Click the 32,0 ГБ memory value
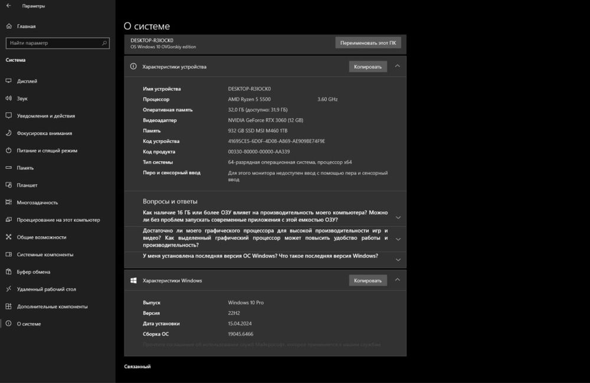Image resolution: width=590 pixels, height=383 pixels. pyautogui.click(x=258, y=110)
